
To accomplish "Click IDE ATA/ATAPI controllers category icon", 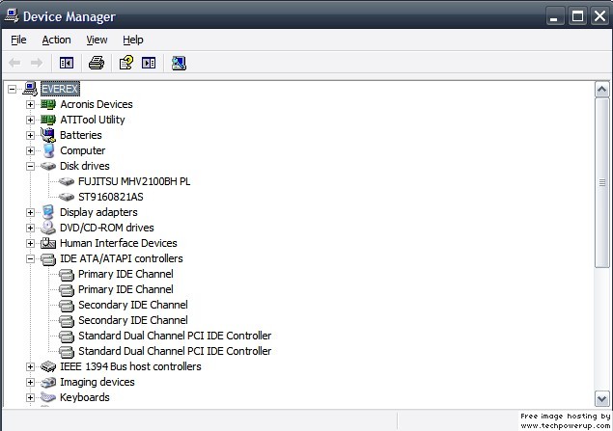I will pos(48,258).
